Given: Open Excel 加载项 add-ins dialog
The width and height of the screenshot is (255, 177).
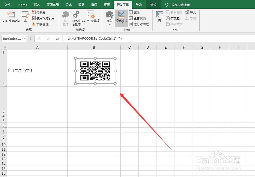Looking at the screenshot, I should coord(76,18).
